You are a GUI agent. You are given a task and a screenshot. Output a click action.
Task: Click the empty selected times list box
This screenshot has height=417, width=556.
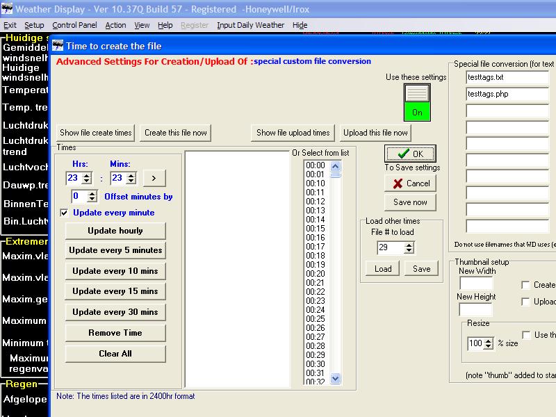237,269
